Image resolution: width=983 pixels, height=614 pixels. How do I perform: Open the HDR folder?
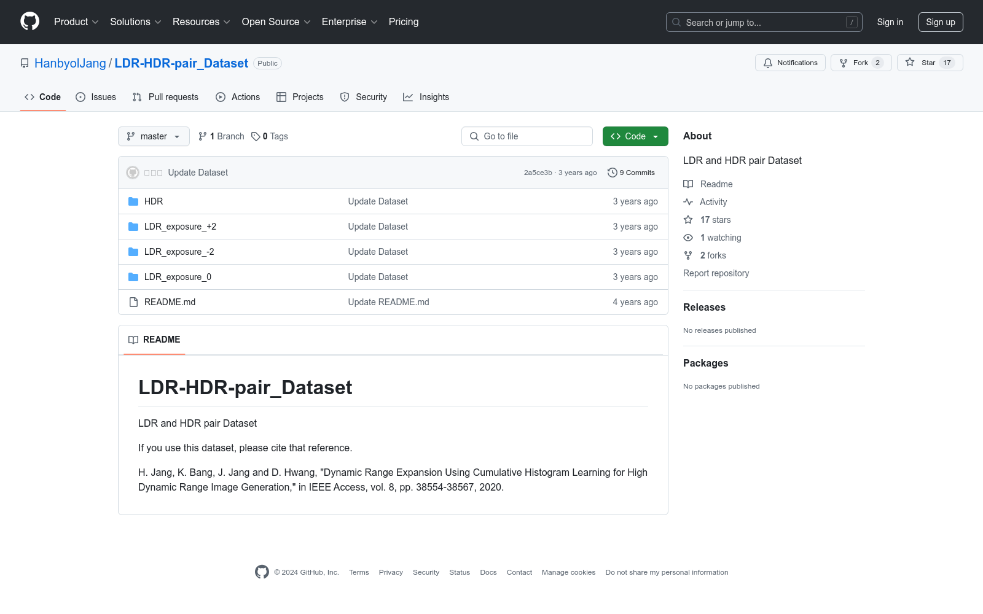(154, 201)
